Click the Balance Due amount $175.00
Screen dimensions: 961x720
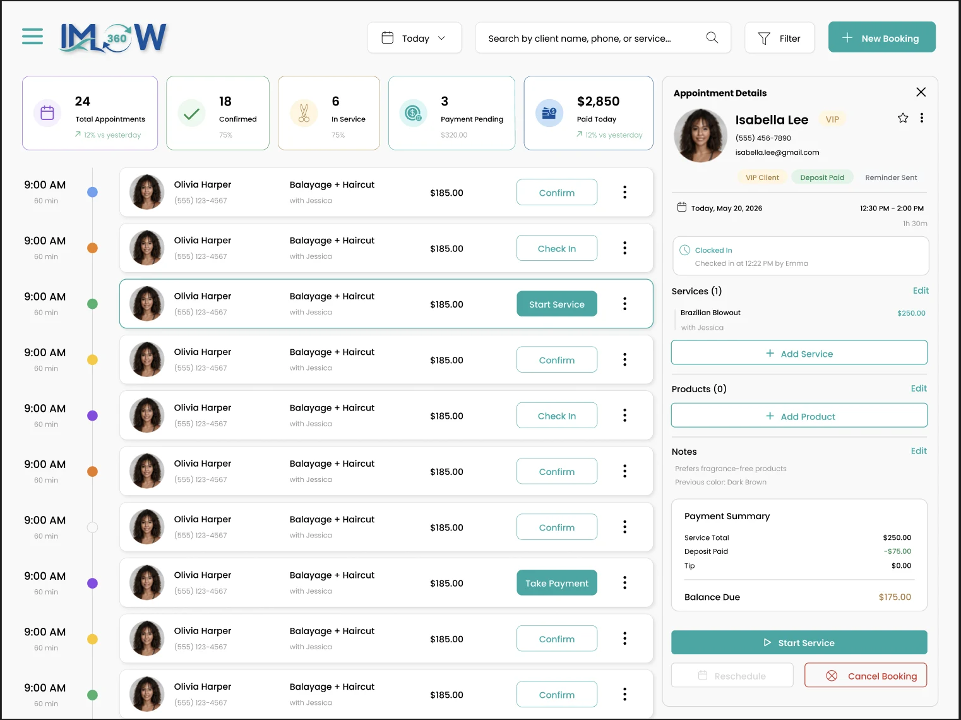tap(895, 597)
